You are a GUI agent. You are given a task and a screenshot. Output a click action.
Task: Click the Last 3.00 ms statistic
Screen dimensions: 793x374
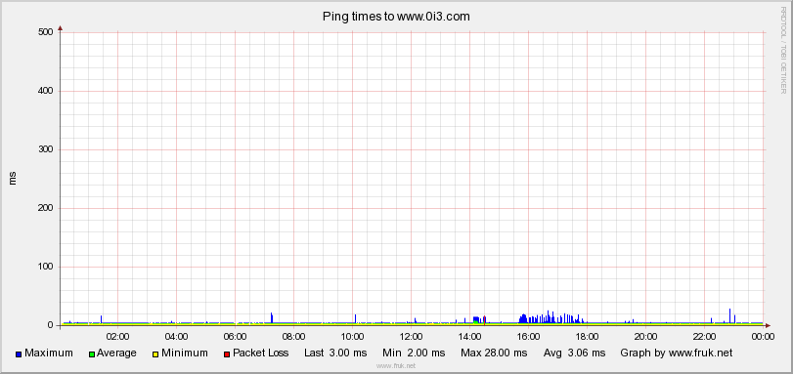335,353
